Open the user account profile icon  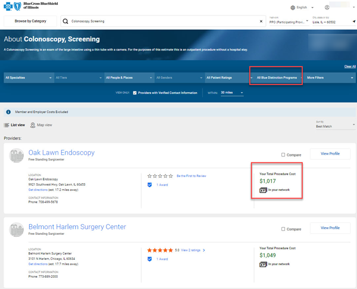(327, 8)
